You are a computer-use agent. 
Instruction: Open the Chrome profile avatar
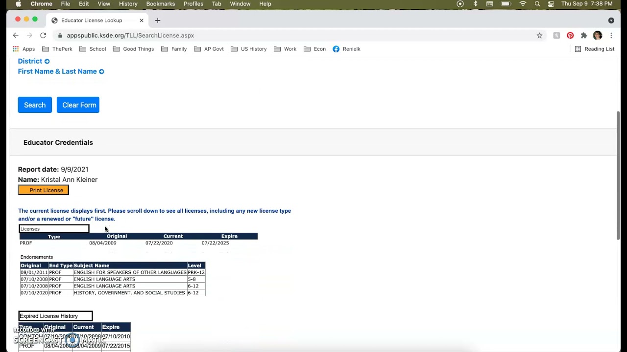pyautogui.click(x=598, y=35)
